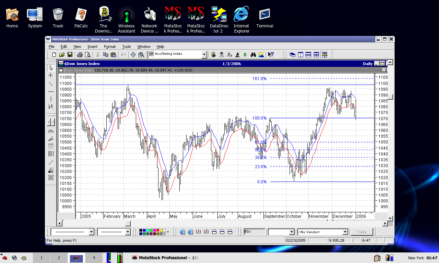
Task: Select the horizontal line tool
Action: 51,91
